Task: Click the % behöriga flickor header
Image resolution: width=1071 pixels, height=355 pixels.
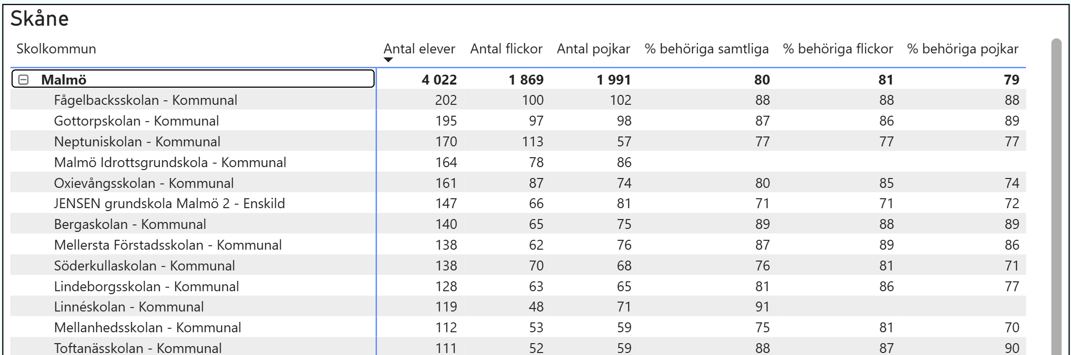Action: (838, 49)
